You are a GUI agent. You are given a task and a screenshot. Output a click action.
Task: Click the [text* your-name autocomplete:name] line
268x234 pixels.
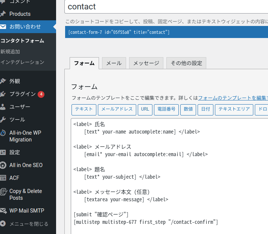pos(142,132)
